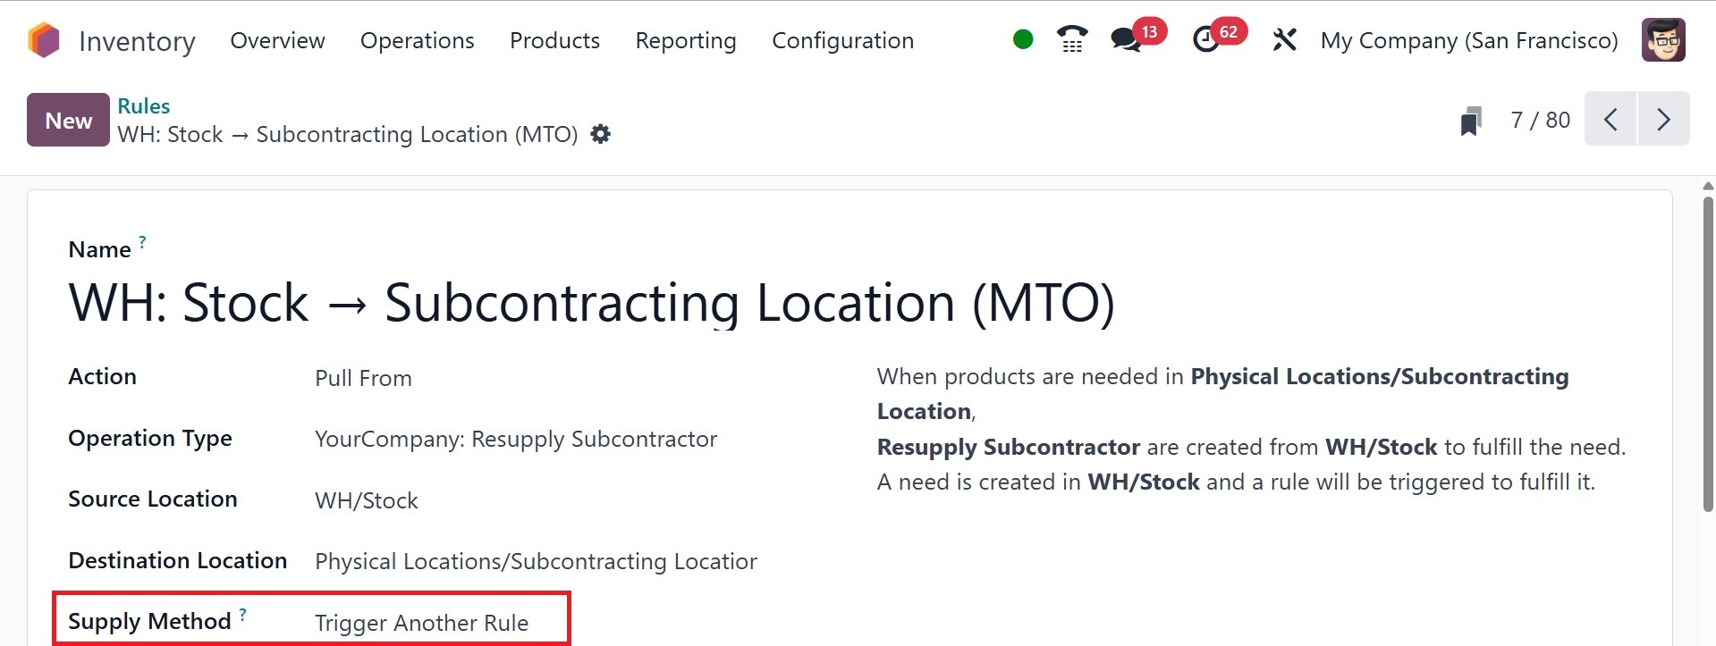
Task: Follow the Rules breadcrumb link
Action: pyautogui.click(x=143, y=105)
